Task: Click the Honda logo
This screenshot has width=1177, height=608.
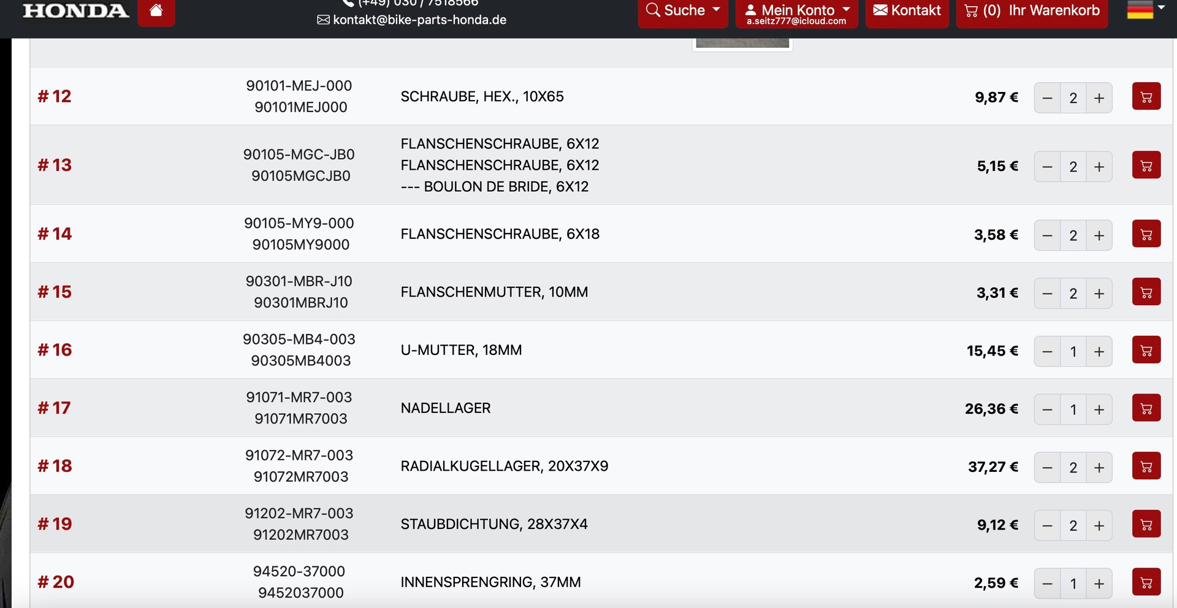Action: coord(75,11)
